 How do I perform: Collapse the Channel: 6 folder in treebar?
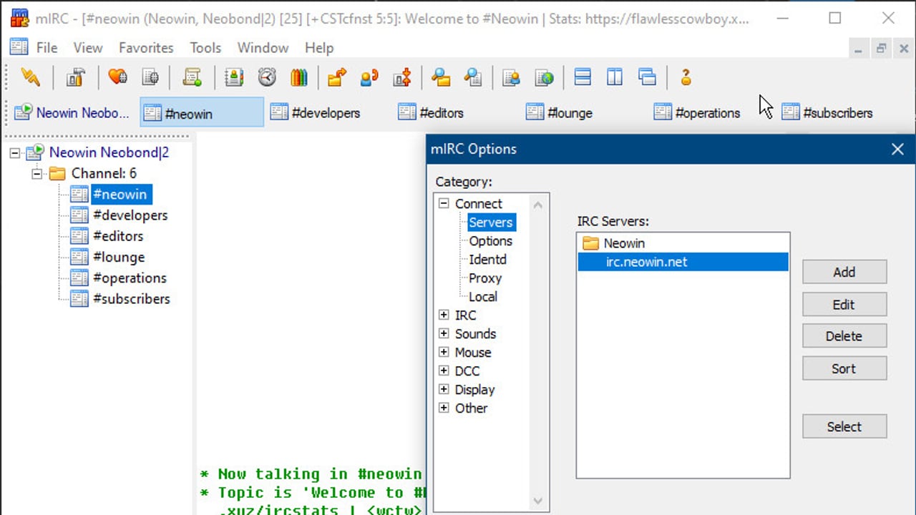[36, 173]
